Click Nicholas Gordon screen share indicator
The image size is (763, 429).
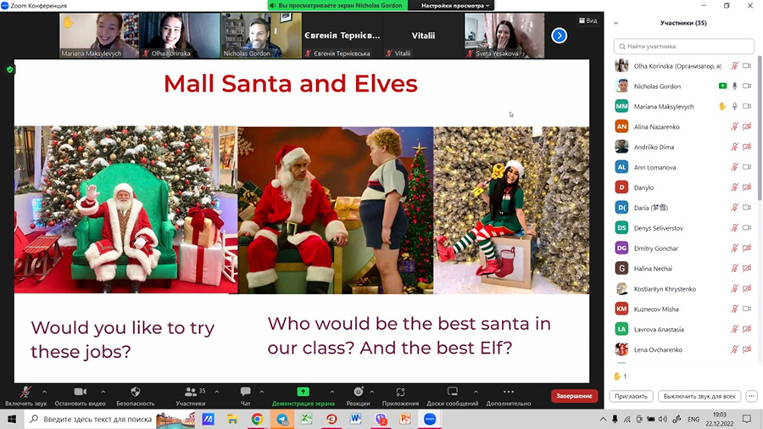[x=722, y=86]
